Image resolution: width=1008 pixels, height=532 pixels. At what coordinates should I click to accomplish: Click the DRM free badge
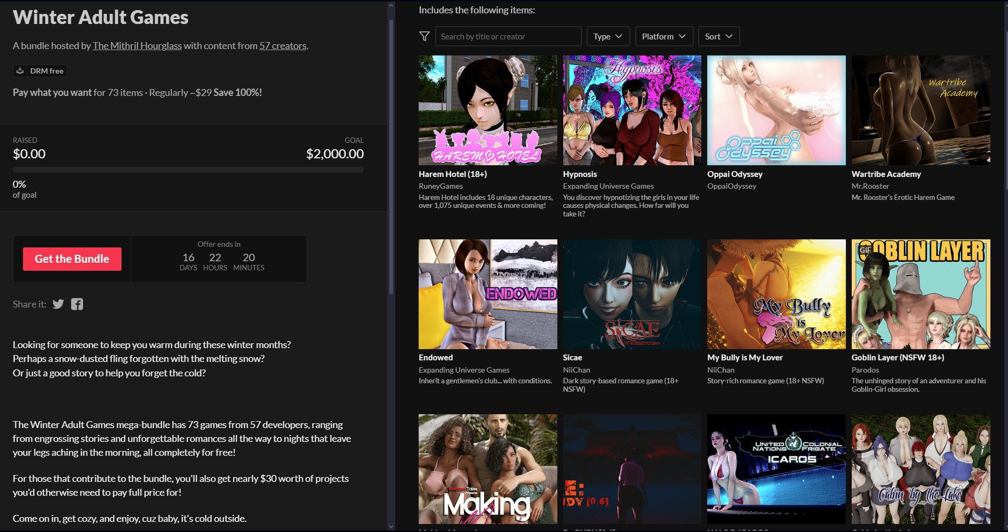click(40, 71)
